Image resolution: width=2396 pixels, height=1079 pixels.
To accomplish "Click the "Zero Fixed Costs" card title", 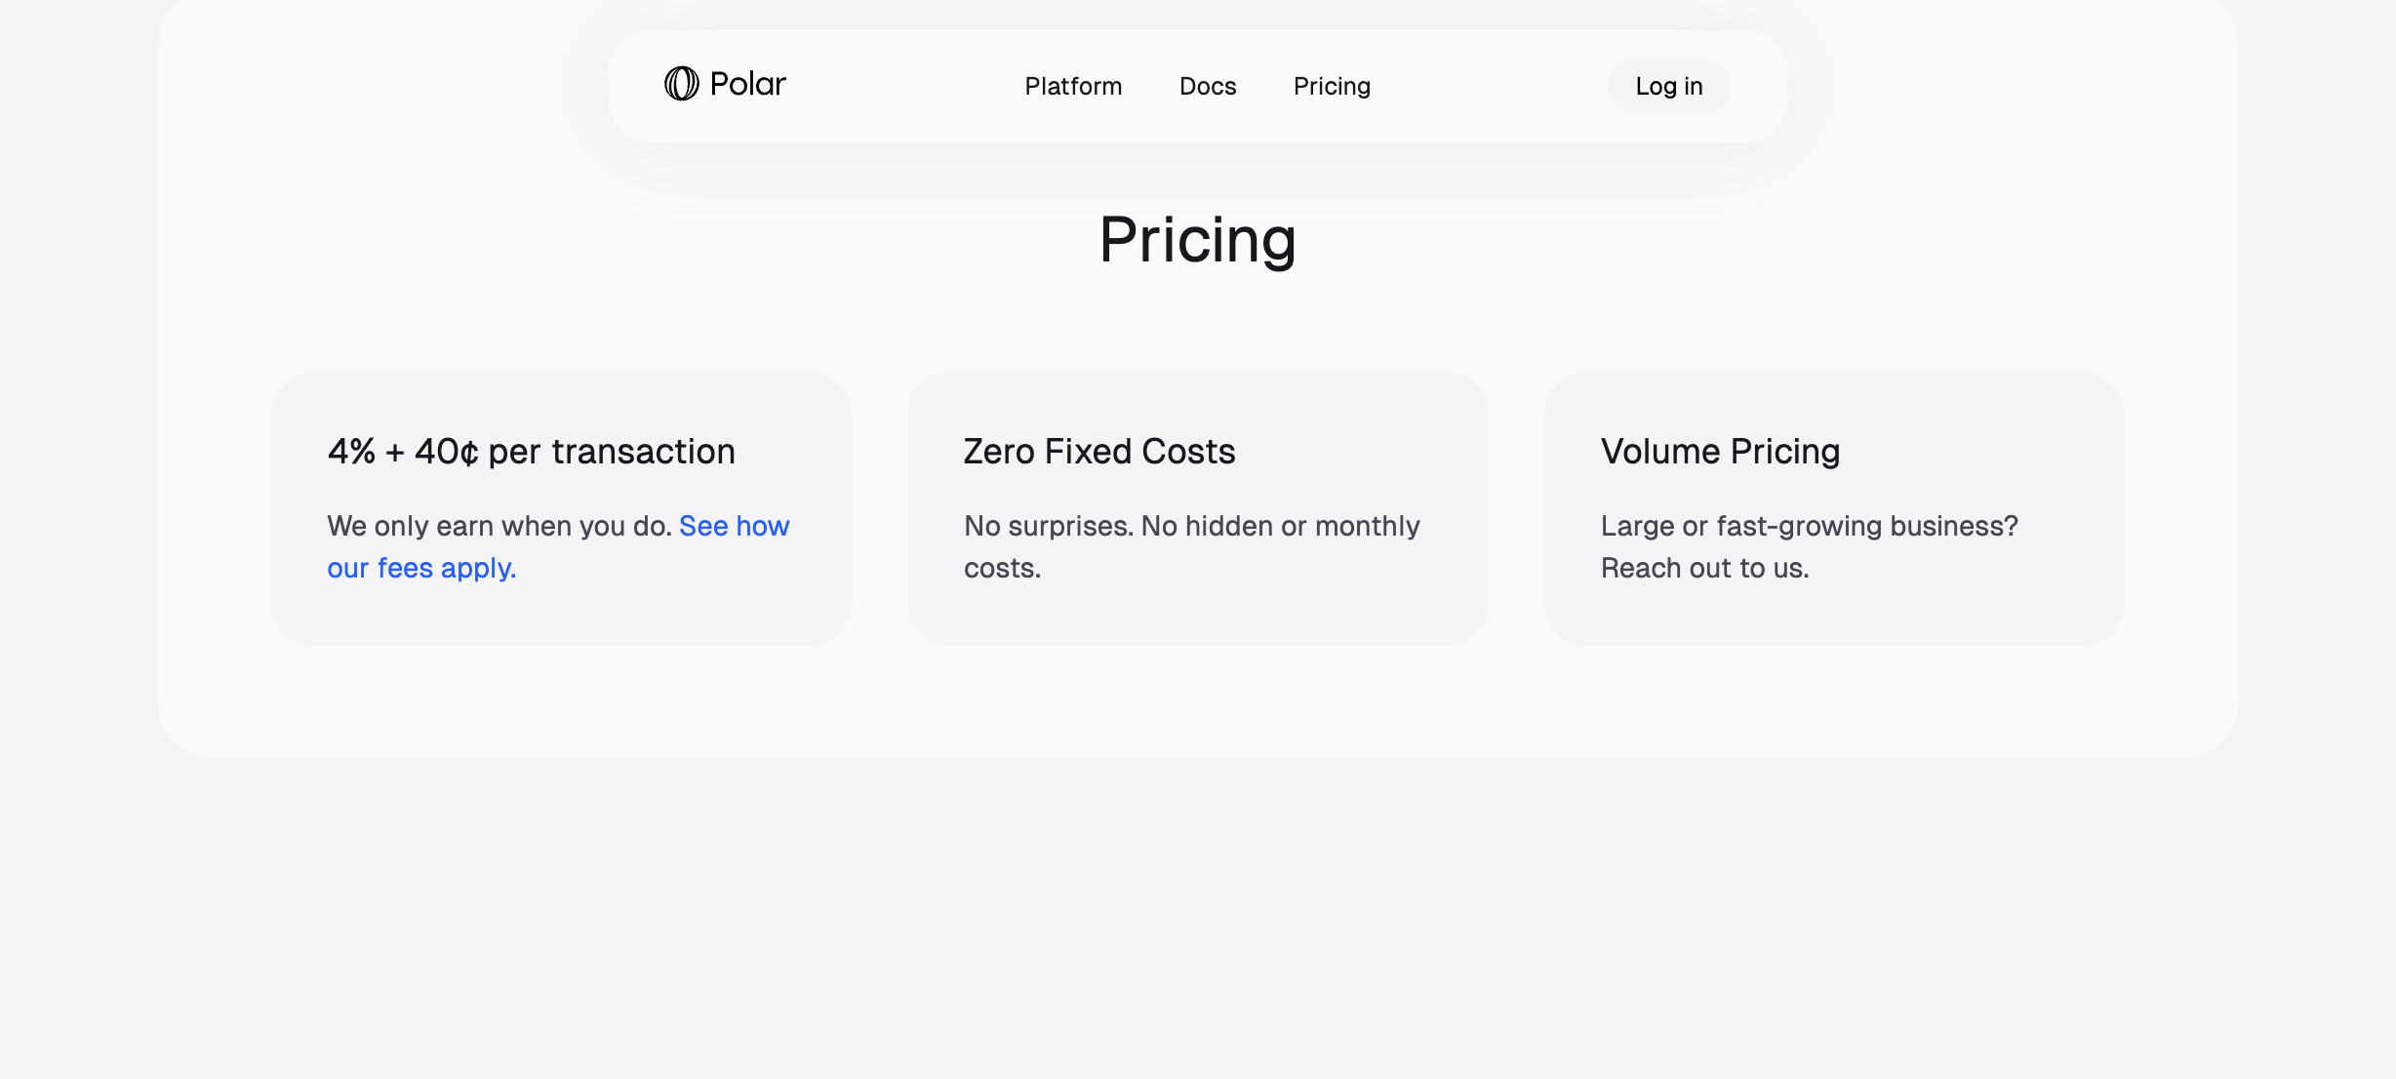I will 1099,451.
